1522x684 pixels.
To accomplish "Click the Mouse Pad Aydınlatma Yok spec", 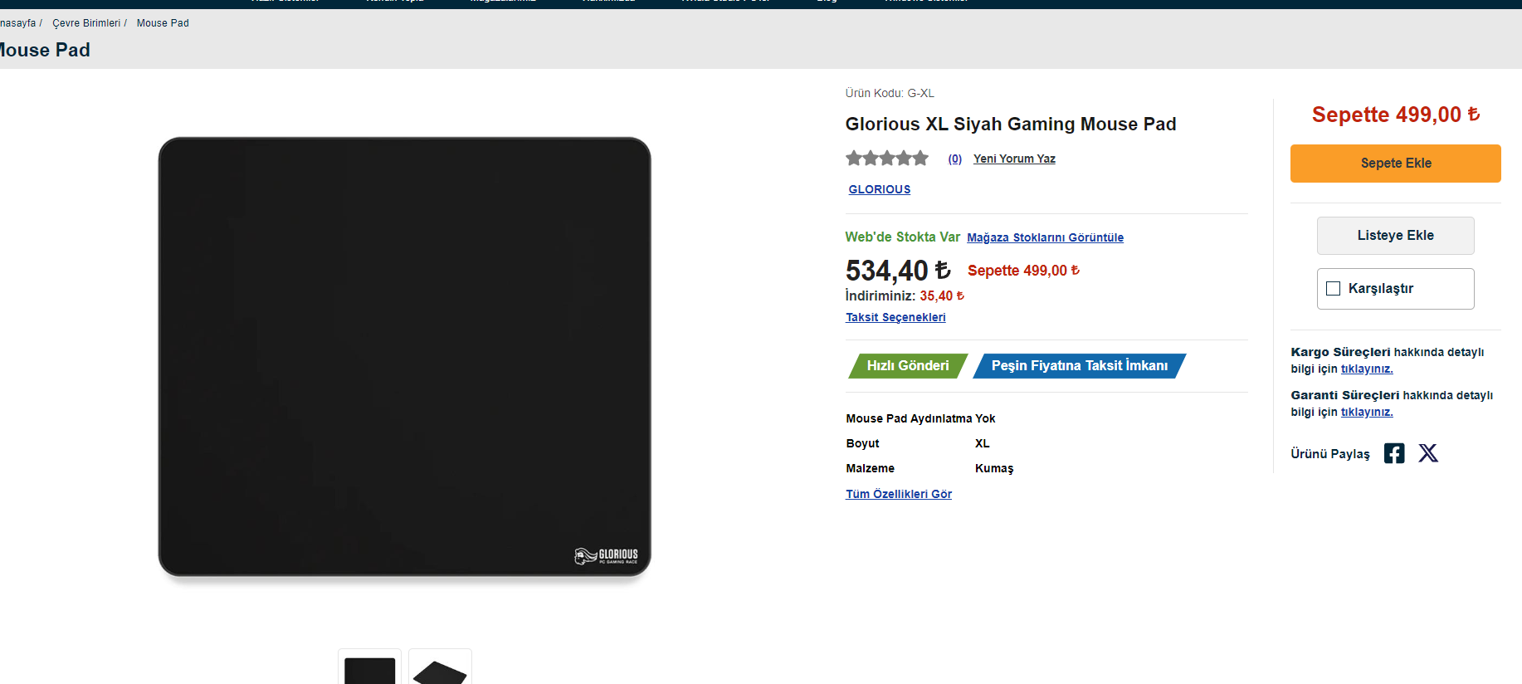I will (x=920, y=418).
